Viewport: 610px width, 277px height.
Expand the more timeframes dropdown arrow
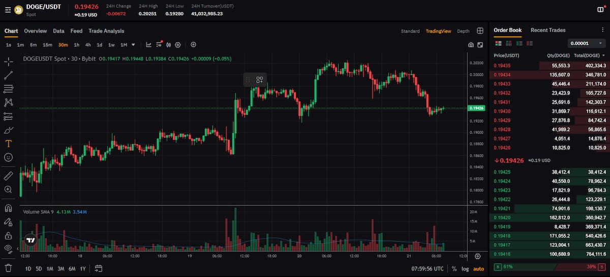[133, 45]
